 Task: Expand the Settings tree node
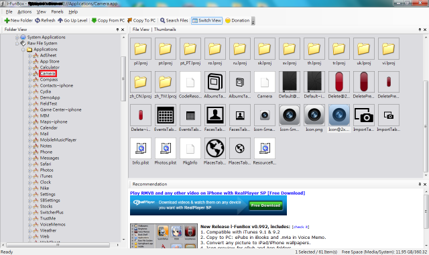pos(29,195)
